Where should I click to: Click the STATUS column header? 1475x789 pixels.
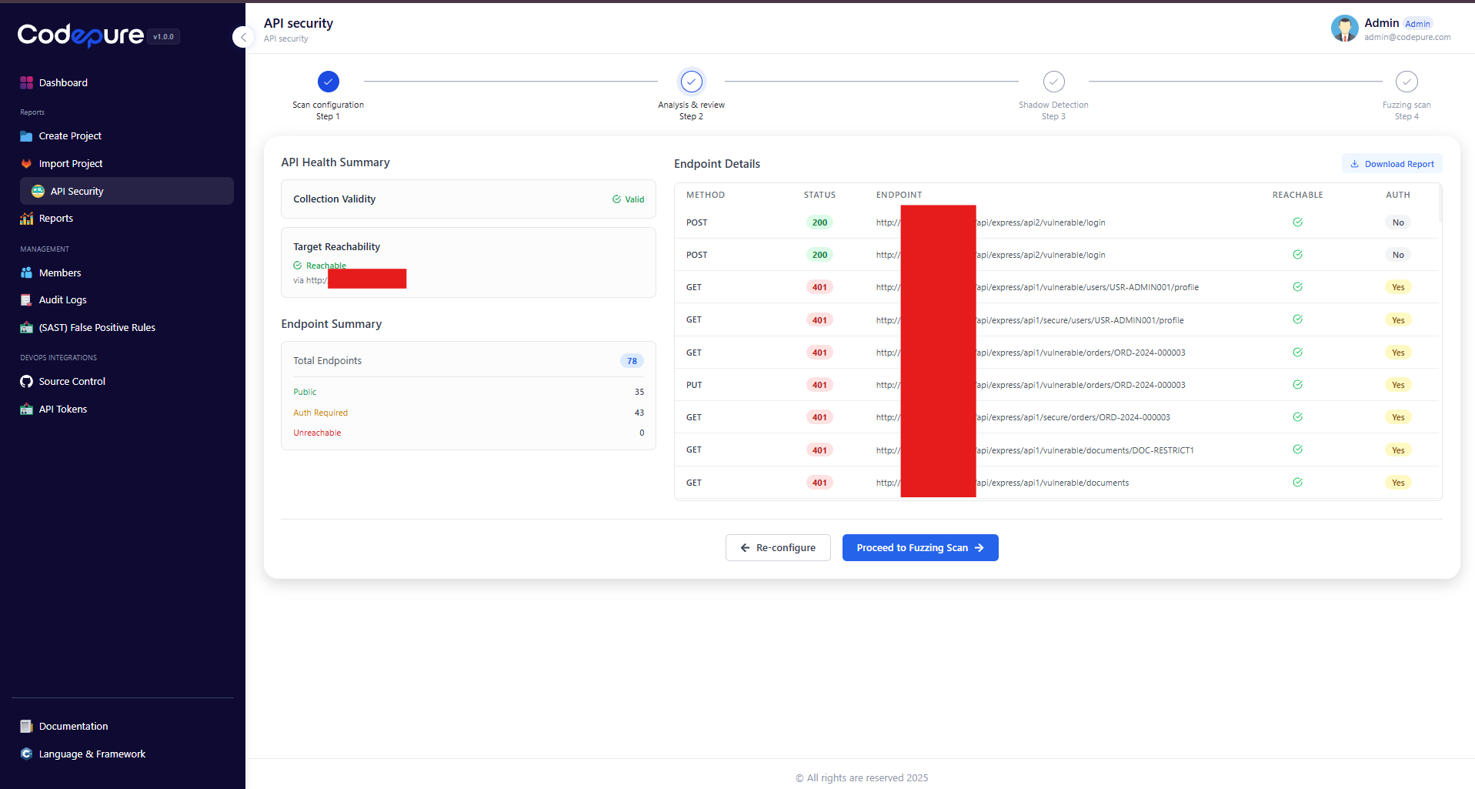pos(819,196)
